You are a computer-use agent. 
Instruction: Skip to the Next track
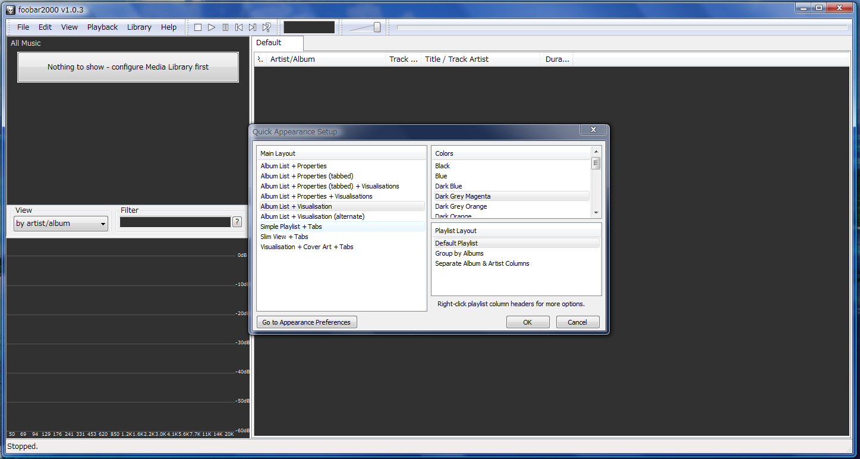(x=253, y=27)
